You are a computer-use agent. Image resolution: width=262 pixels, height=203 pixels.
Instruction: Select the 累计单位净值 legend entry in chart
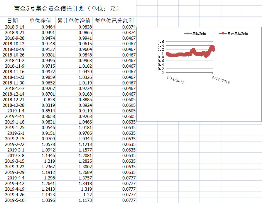coord(234,34)
